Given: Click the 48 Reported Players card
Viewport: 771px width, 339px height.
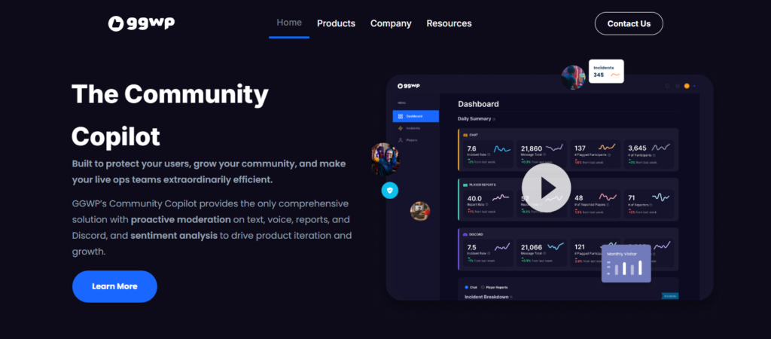Looking at the screenshot, I should pyautogui.click(x=596, y=204).
